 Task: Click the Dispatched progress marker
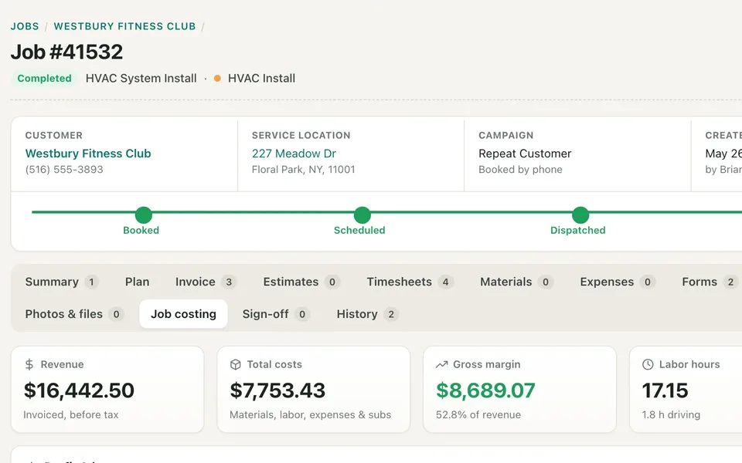click(x=580, y=215)
